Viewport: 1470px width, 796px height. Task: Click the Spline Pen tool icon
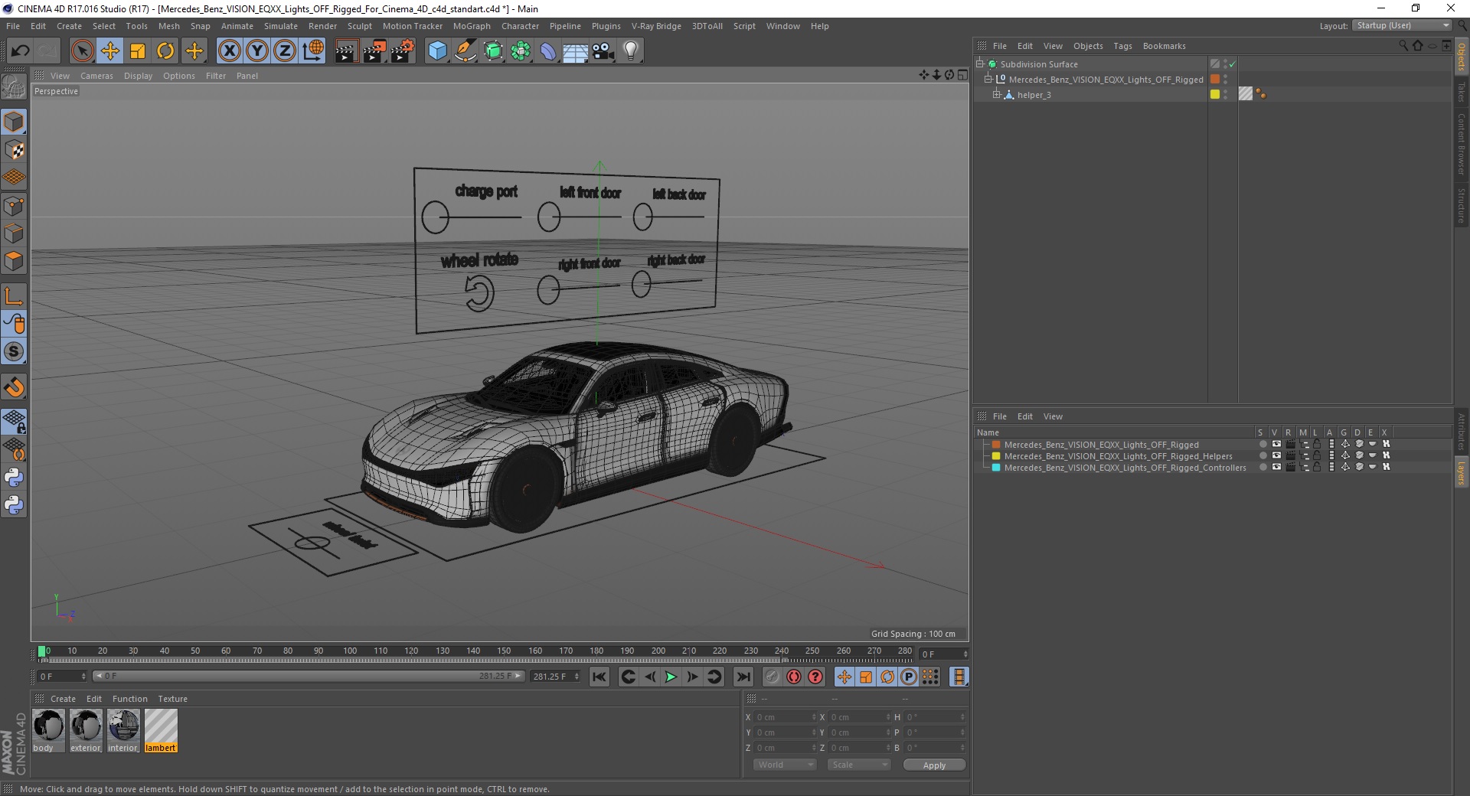pyautogui.click(x=465, y=51)
